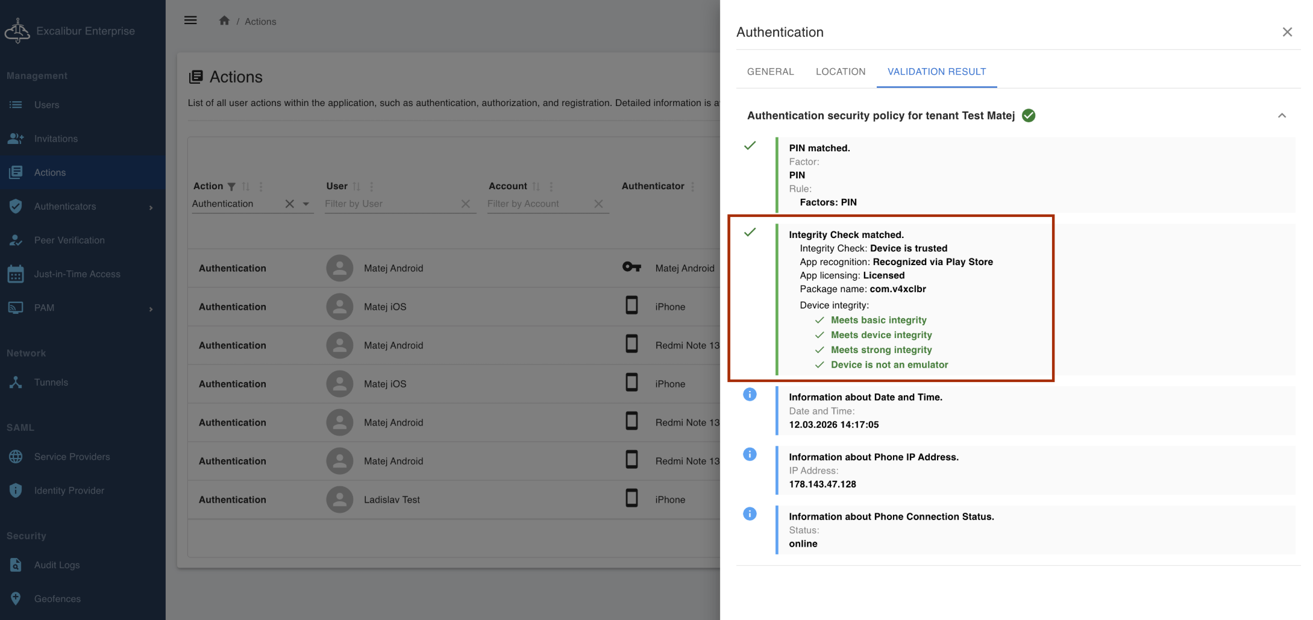The width and height of the screenshot is (1313, 620).
Task: Click the Filter by User field
Action: click(390, 204)
